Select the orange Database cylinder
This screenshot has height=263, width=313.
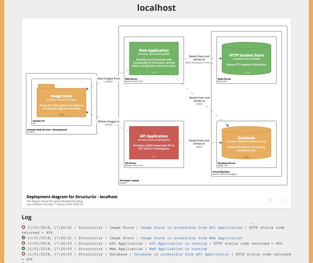coord(246,143)
